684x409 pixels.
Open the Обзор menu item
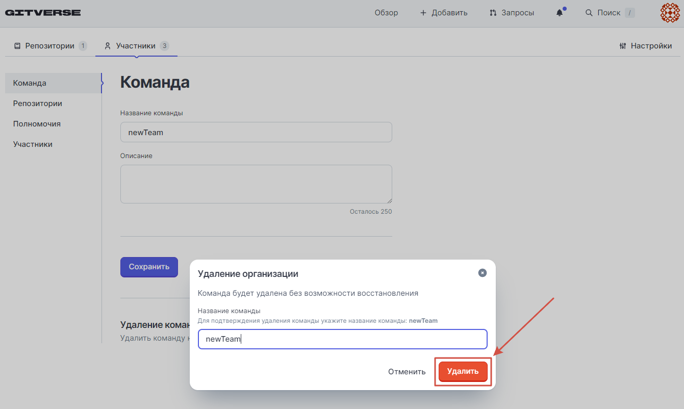coord(386,13)
